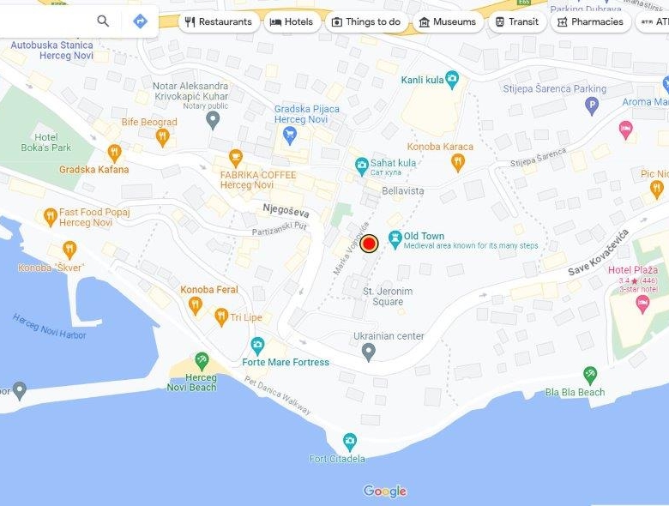Screen dimensions: 669x506
Task: Click the search magnifier icon
Action: pos(103,21)
